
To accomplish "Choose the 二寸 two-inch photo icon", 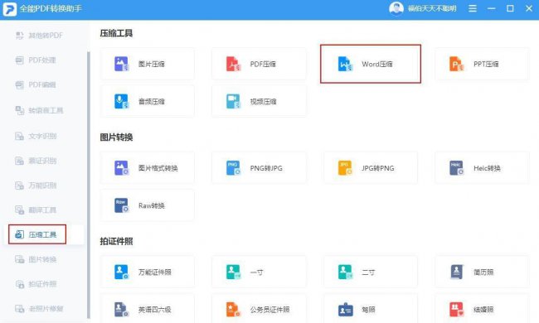I will pyautogui.click(x=345, y=272).
